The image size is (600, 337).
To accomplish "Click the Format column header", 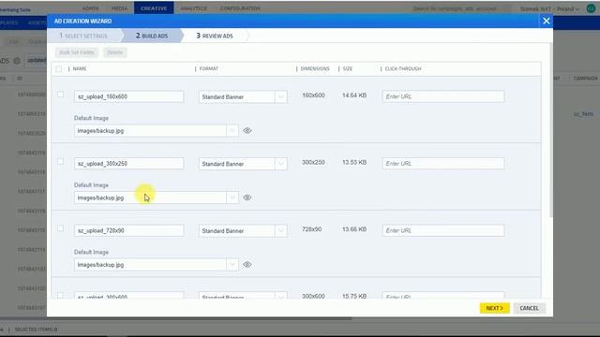I will [208, 68].
